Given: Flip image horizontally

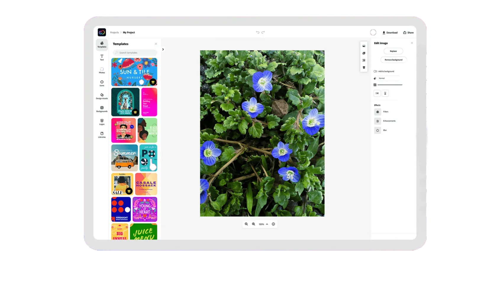Looking at the screenshot, I should click(x=377, y=93).
